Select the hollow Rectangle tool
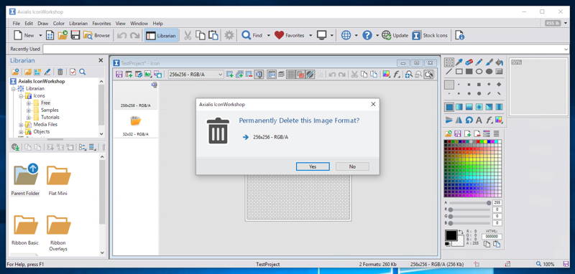 click(459, 72)
